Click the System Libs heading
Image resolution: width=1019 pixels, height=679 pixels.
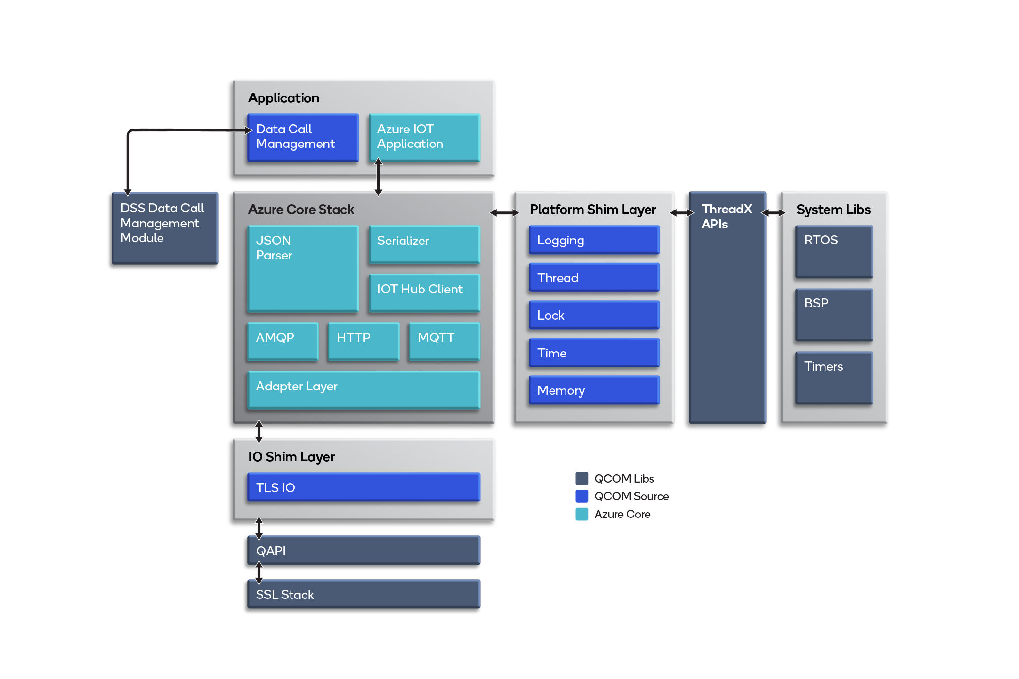[834, 210]
